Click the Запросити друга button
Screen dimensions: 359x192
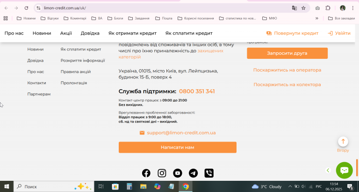[287, 53]
